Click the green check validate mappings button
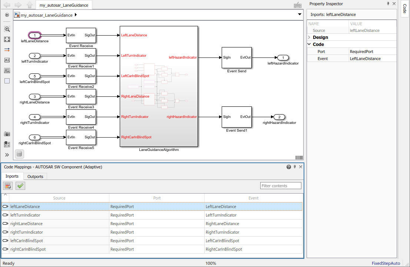 (20, 186)
